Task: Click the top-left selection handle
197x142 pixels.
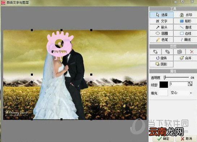Action: coord(32,30)
